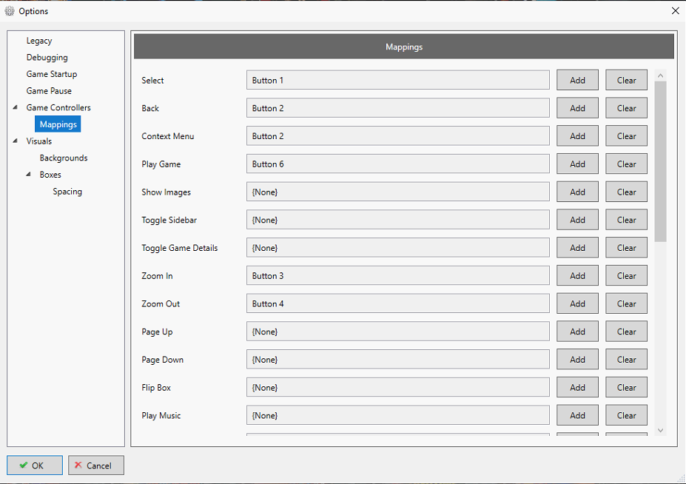The height and width of the screenshot is (484, 686).
Task: Collapse the Game Controllers tree node
Action: [16, 108]
